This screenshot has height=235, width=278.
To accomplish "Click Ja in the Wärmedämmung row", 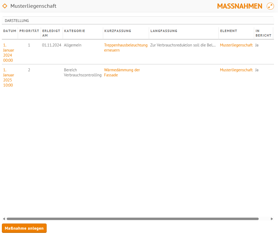I will (257, 70).
